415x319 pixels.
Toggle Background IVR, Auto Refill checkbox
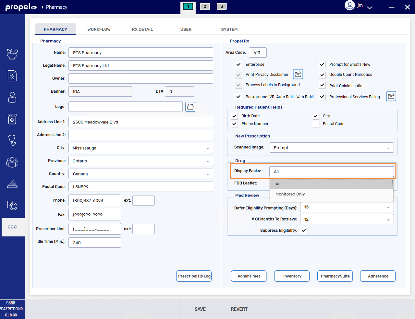(239, 97)
